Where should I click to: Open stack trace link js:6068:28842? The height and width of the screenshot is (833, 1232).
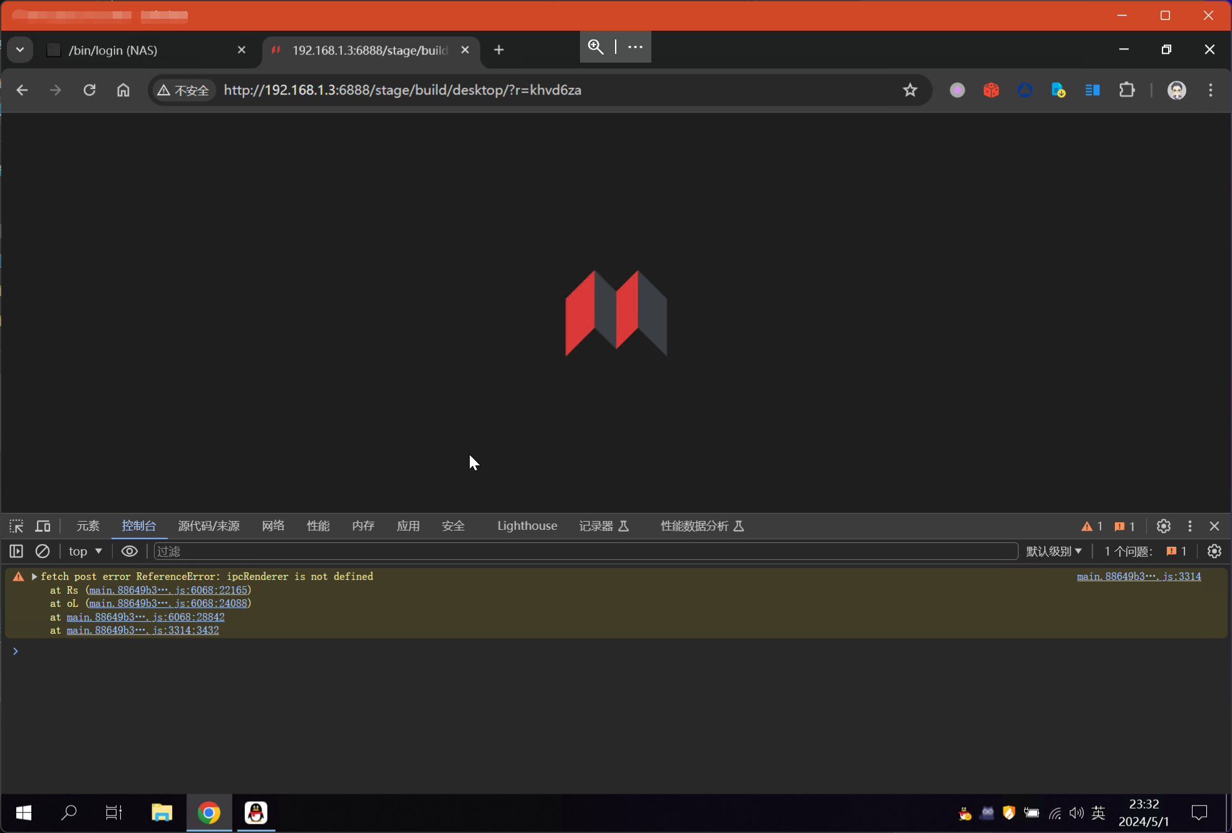coord(145,617)
